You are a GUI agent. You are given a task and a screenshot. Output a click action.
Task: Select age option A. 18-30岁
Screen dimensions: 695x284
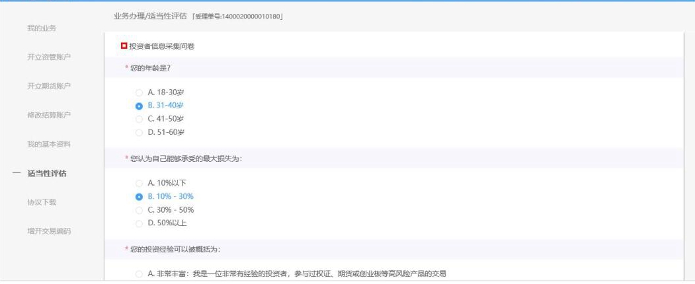pos(139,92)
